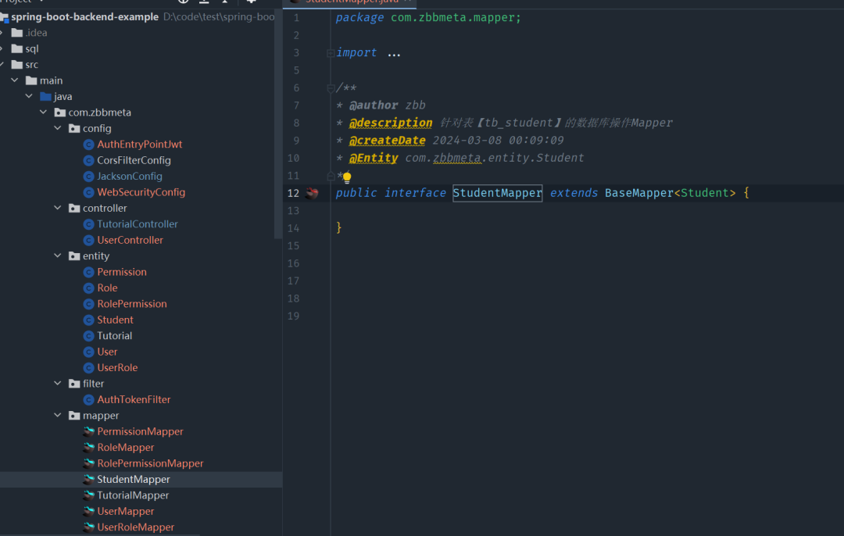844x536 pixels.
Task: Click the project tree vertical scrollbar
Action: pos(277,123)
